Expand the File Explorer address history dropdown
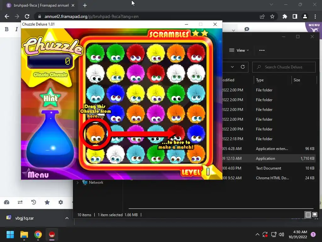Image resolution: width=322 pixels, height=242 pixels. [x=232, y=67]
